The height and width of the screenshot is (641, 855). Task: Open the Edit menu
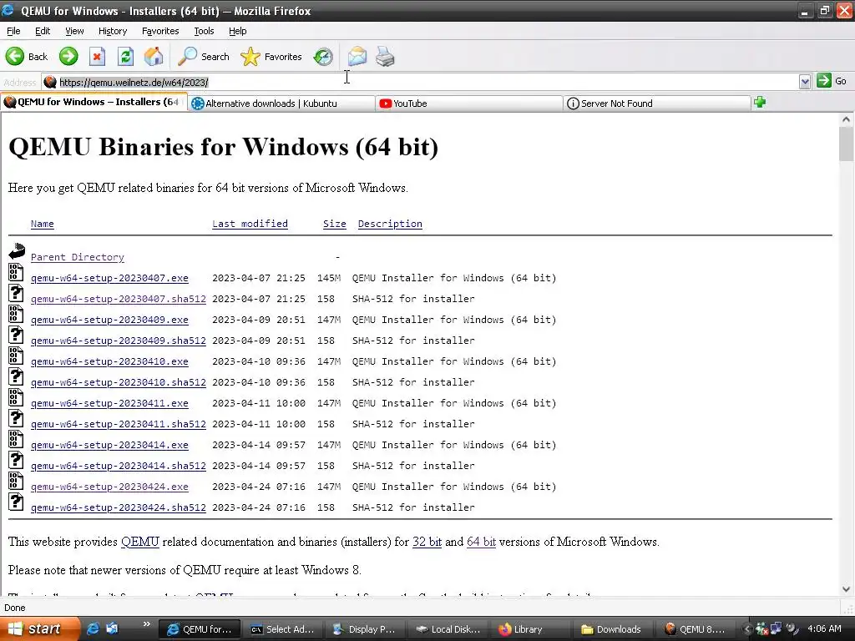(x=43, y=31)
